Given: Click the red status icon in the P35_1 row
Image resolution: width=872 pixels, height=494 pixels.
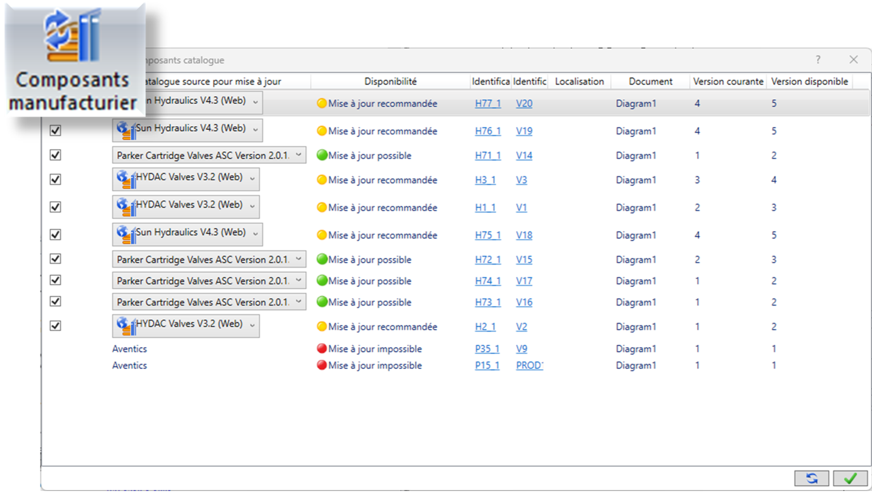Looking at the screenshot, I should coord(322,349).
